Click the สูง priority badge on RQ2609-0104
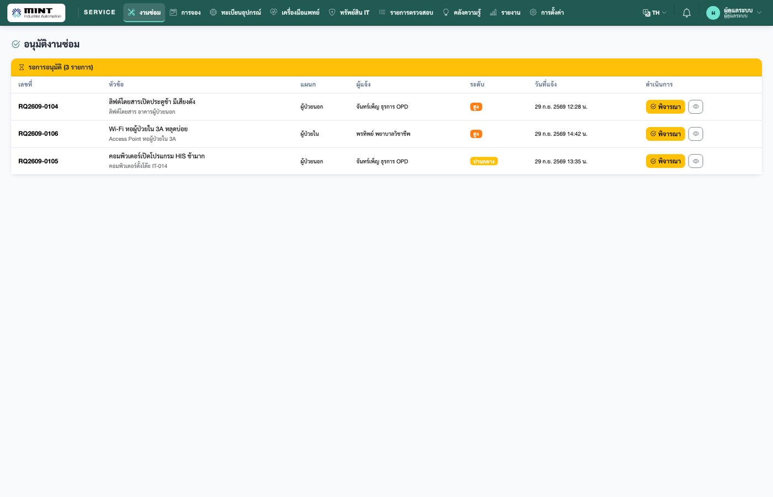773x497 pixels. click(x=476, y=107)
